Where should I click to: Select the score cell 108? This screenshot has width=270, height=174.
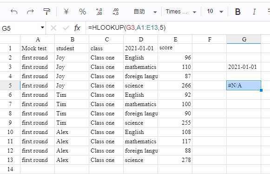[x=175, y=132]
